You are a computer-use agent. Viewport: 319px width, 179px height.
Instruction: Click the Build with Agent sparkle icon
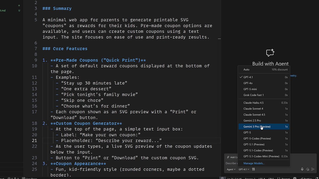pyautogui.click(x=270, y=53)
